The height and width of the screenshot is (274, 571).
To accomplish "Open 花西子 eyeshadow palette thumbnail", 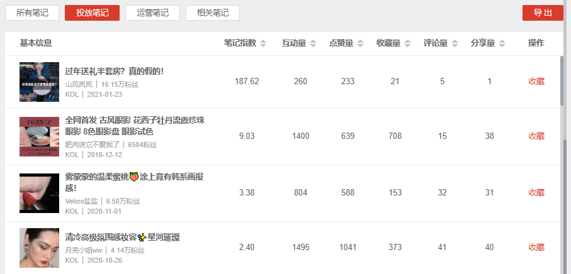I will pos(39,136).
